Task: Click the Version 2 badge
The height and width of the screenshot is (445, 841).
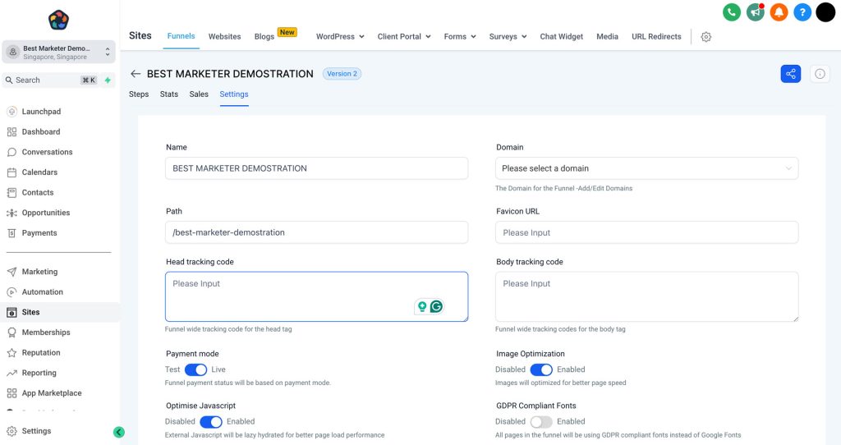Action: pos(342,74)
